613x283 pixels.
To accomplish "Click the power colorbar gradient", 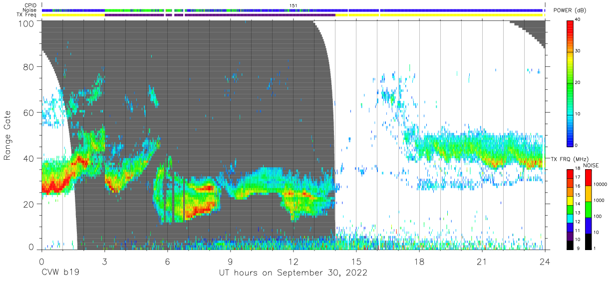I will click(x=569, y=83).
